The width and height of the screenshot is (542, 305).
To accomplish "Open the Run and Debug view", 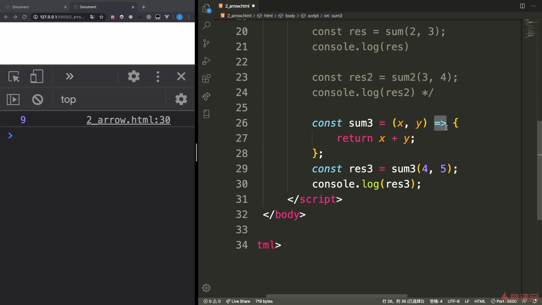I will [206, 61].
